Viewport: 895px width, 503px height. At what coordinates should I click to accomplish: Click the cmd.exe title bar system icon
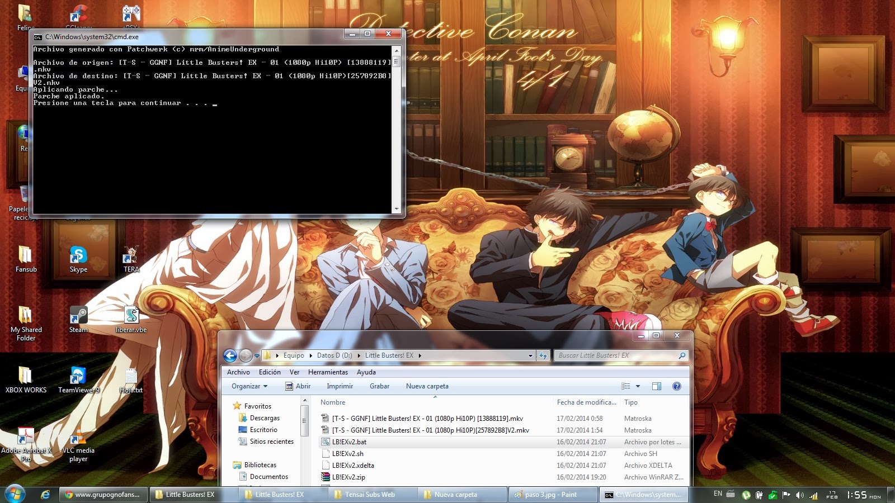(38, 37)
